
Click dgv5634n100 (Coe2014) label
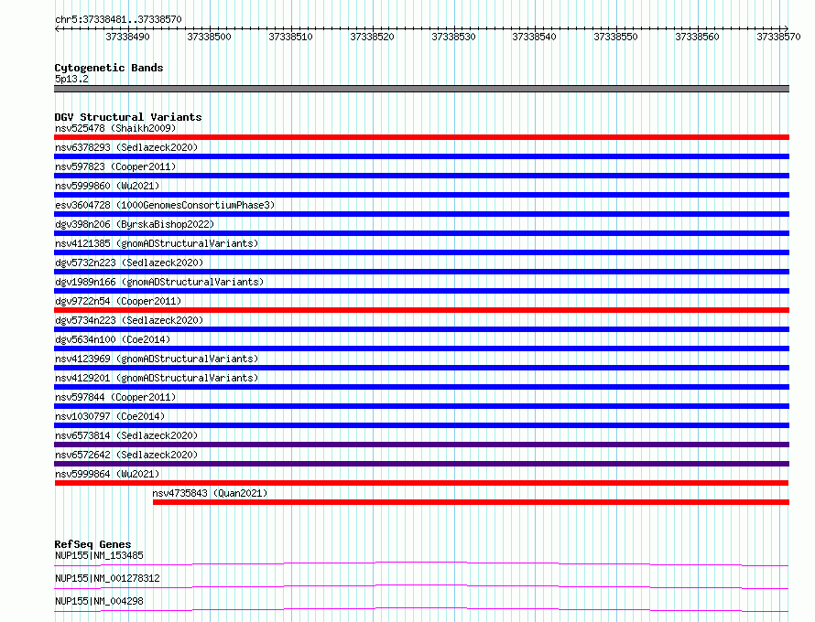pos(113,339)
